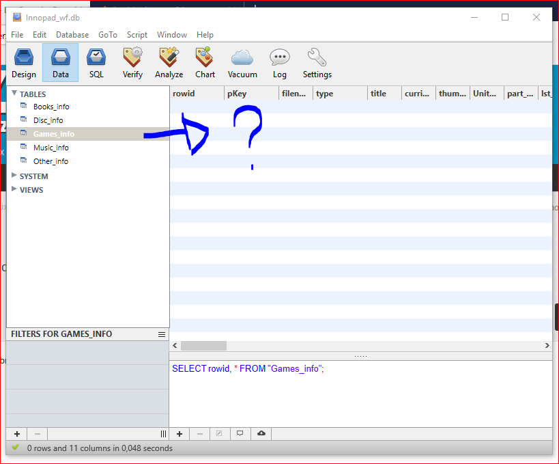This screenshot has height=464, width=559.
Task: Expand the SYSTEM section
Action: point(14,176)
